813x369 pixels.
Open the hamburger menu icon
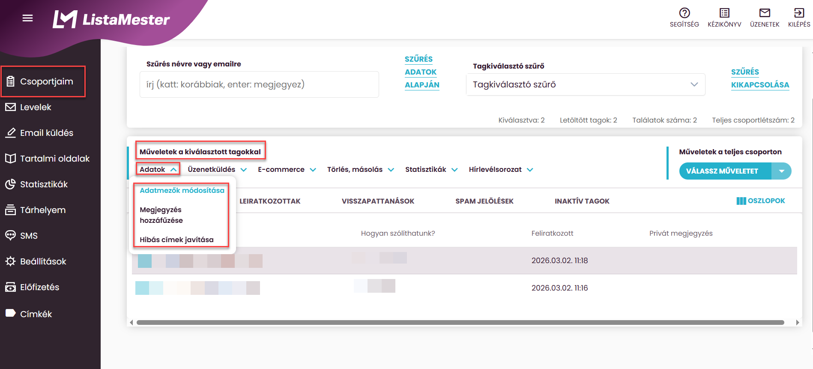28,18
